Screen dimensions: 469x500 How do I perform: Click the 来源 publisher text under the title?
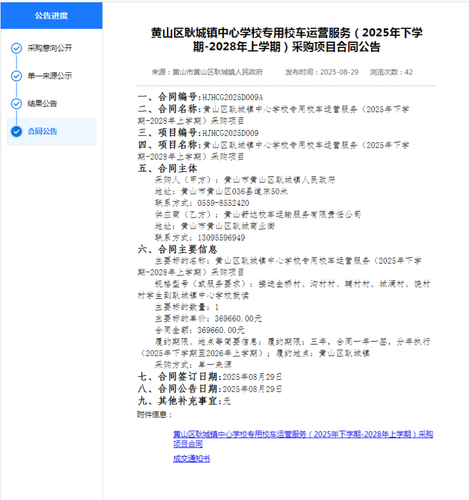[x=207, y=72]
